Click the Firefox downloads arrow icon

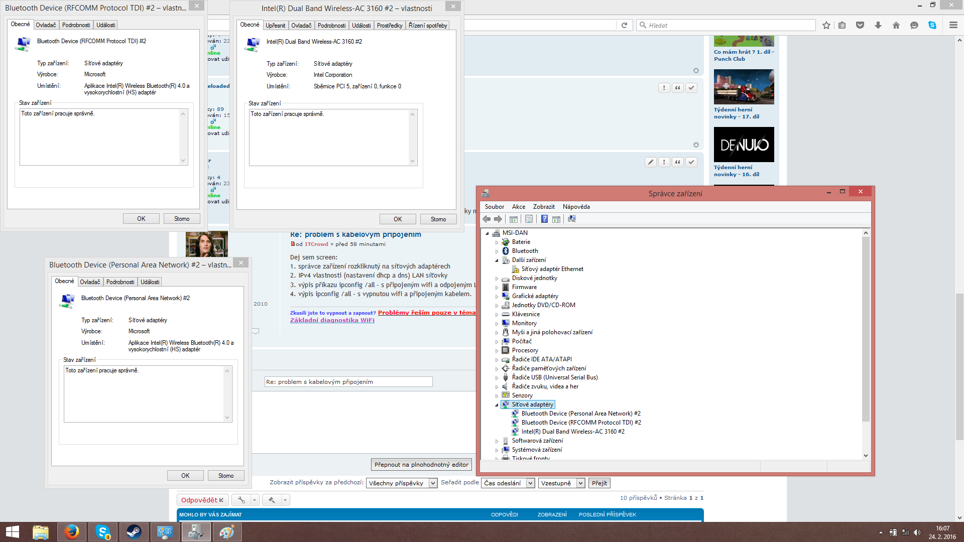(x=878, y=25)
